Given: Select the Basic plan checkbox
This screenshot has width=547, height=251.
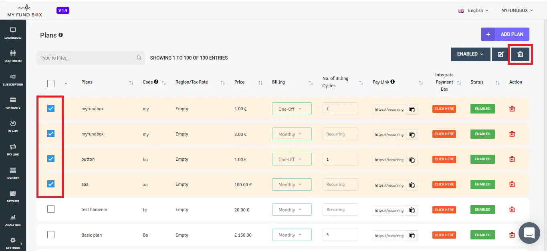Looking at the screenshot, I should coord(51,235).
